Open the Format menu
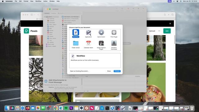 26,1
